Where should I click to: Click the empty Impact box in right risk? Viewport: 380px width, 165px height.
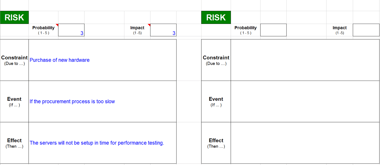[x=366, y=30]
